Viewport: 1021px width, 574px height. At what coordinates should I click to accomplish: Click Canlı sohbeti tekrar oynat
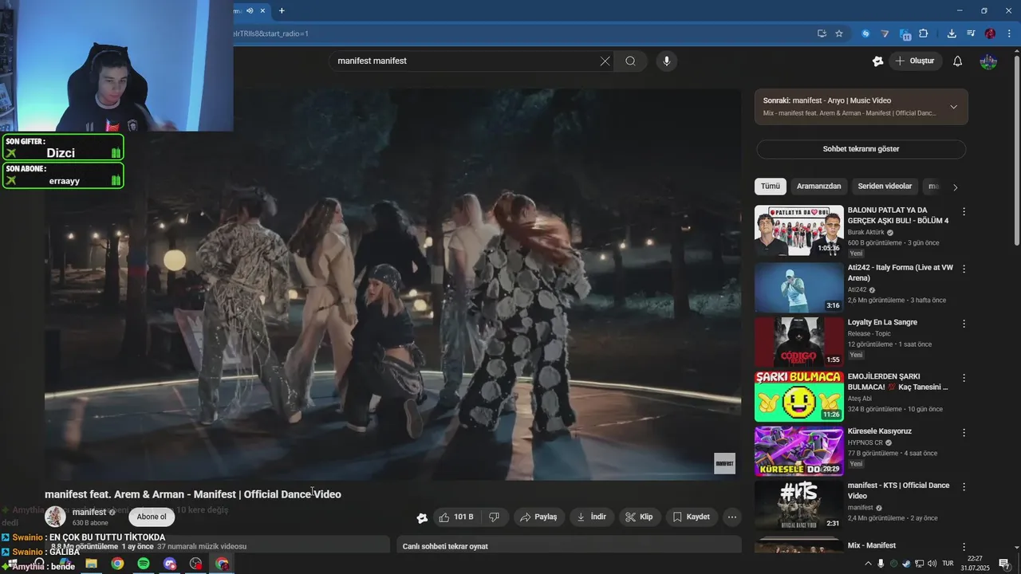click(445, 546)
